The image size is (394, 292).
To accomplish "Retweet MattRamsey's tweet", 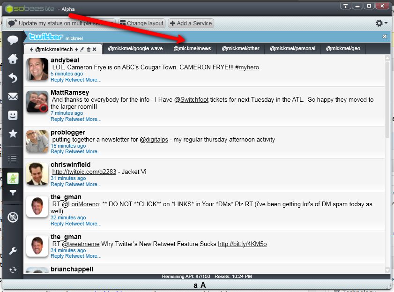I will click(74, 120).
